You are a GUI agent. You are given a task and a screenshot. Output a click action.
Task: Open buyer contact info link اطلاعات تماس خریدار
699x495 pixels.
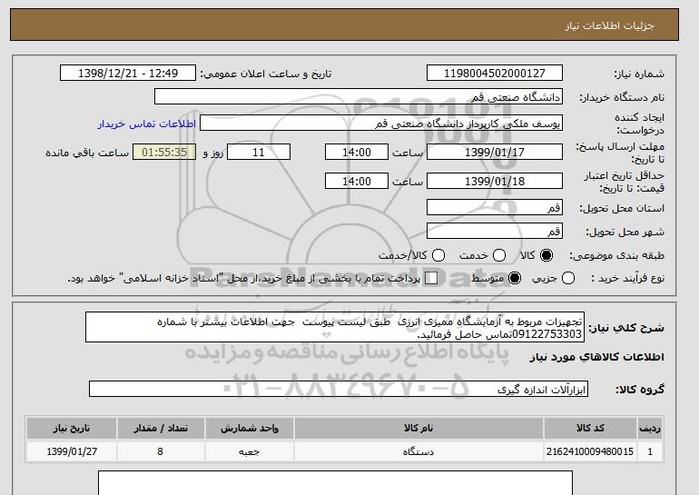point(147,124)
